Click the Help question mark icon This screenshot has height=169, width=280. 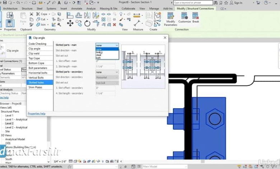[x=266, y=3]
